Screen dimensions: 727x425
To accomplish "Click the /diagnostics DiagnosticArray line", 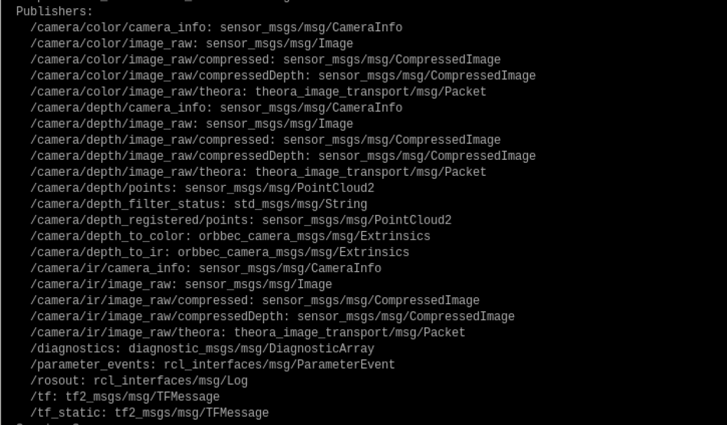I will click(202, 348).
